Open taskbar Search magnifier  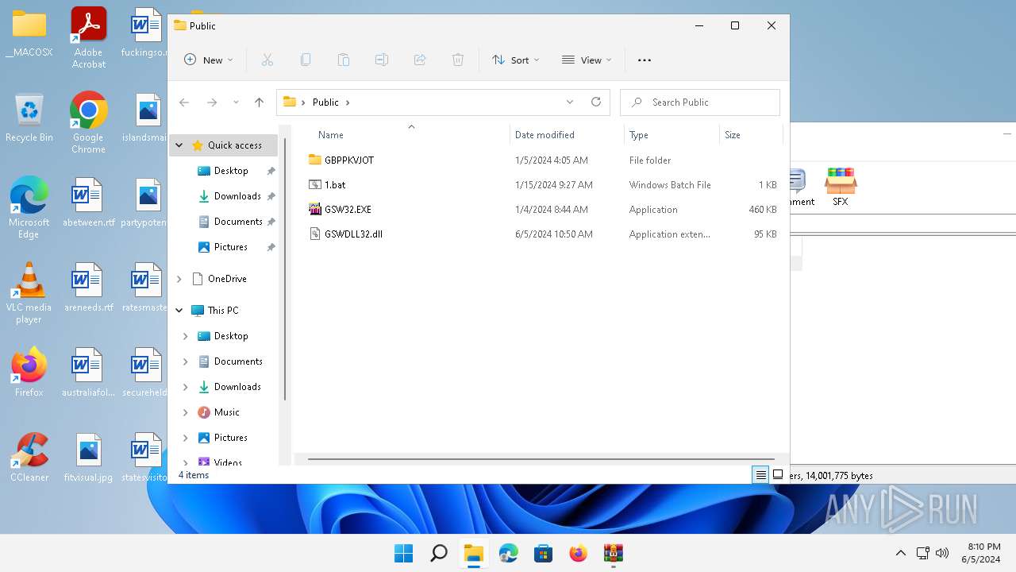pos(438,553)
